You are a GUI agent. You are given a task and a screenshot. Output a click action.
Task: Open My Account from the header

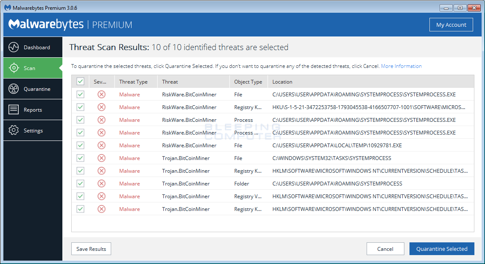pyautogui.click(x=451, y=24)
